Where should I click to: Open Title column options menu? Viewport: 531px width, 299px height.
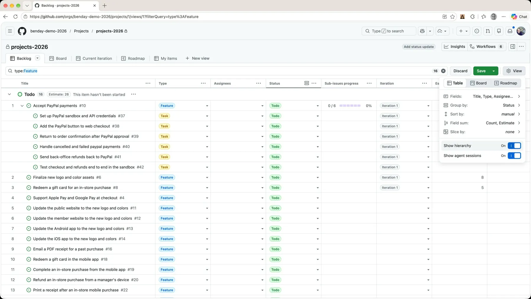tap(148, 83)
